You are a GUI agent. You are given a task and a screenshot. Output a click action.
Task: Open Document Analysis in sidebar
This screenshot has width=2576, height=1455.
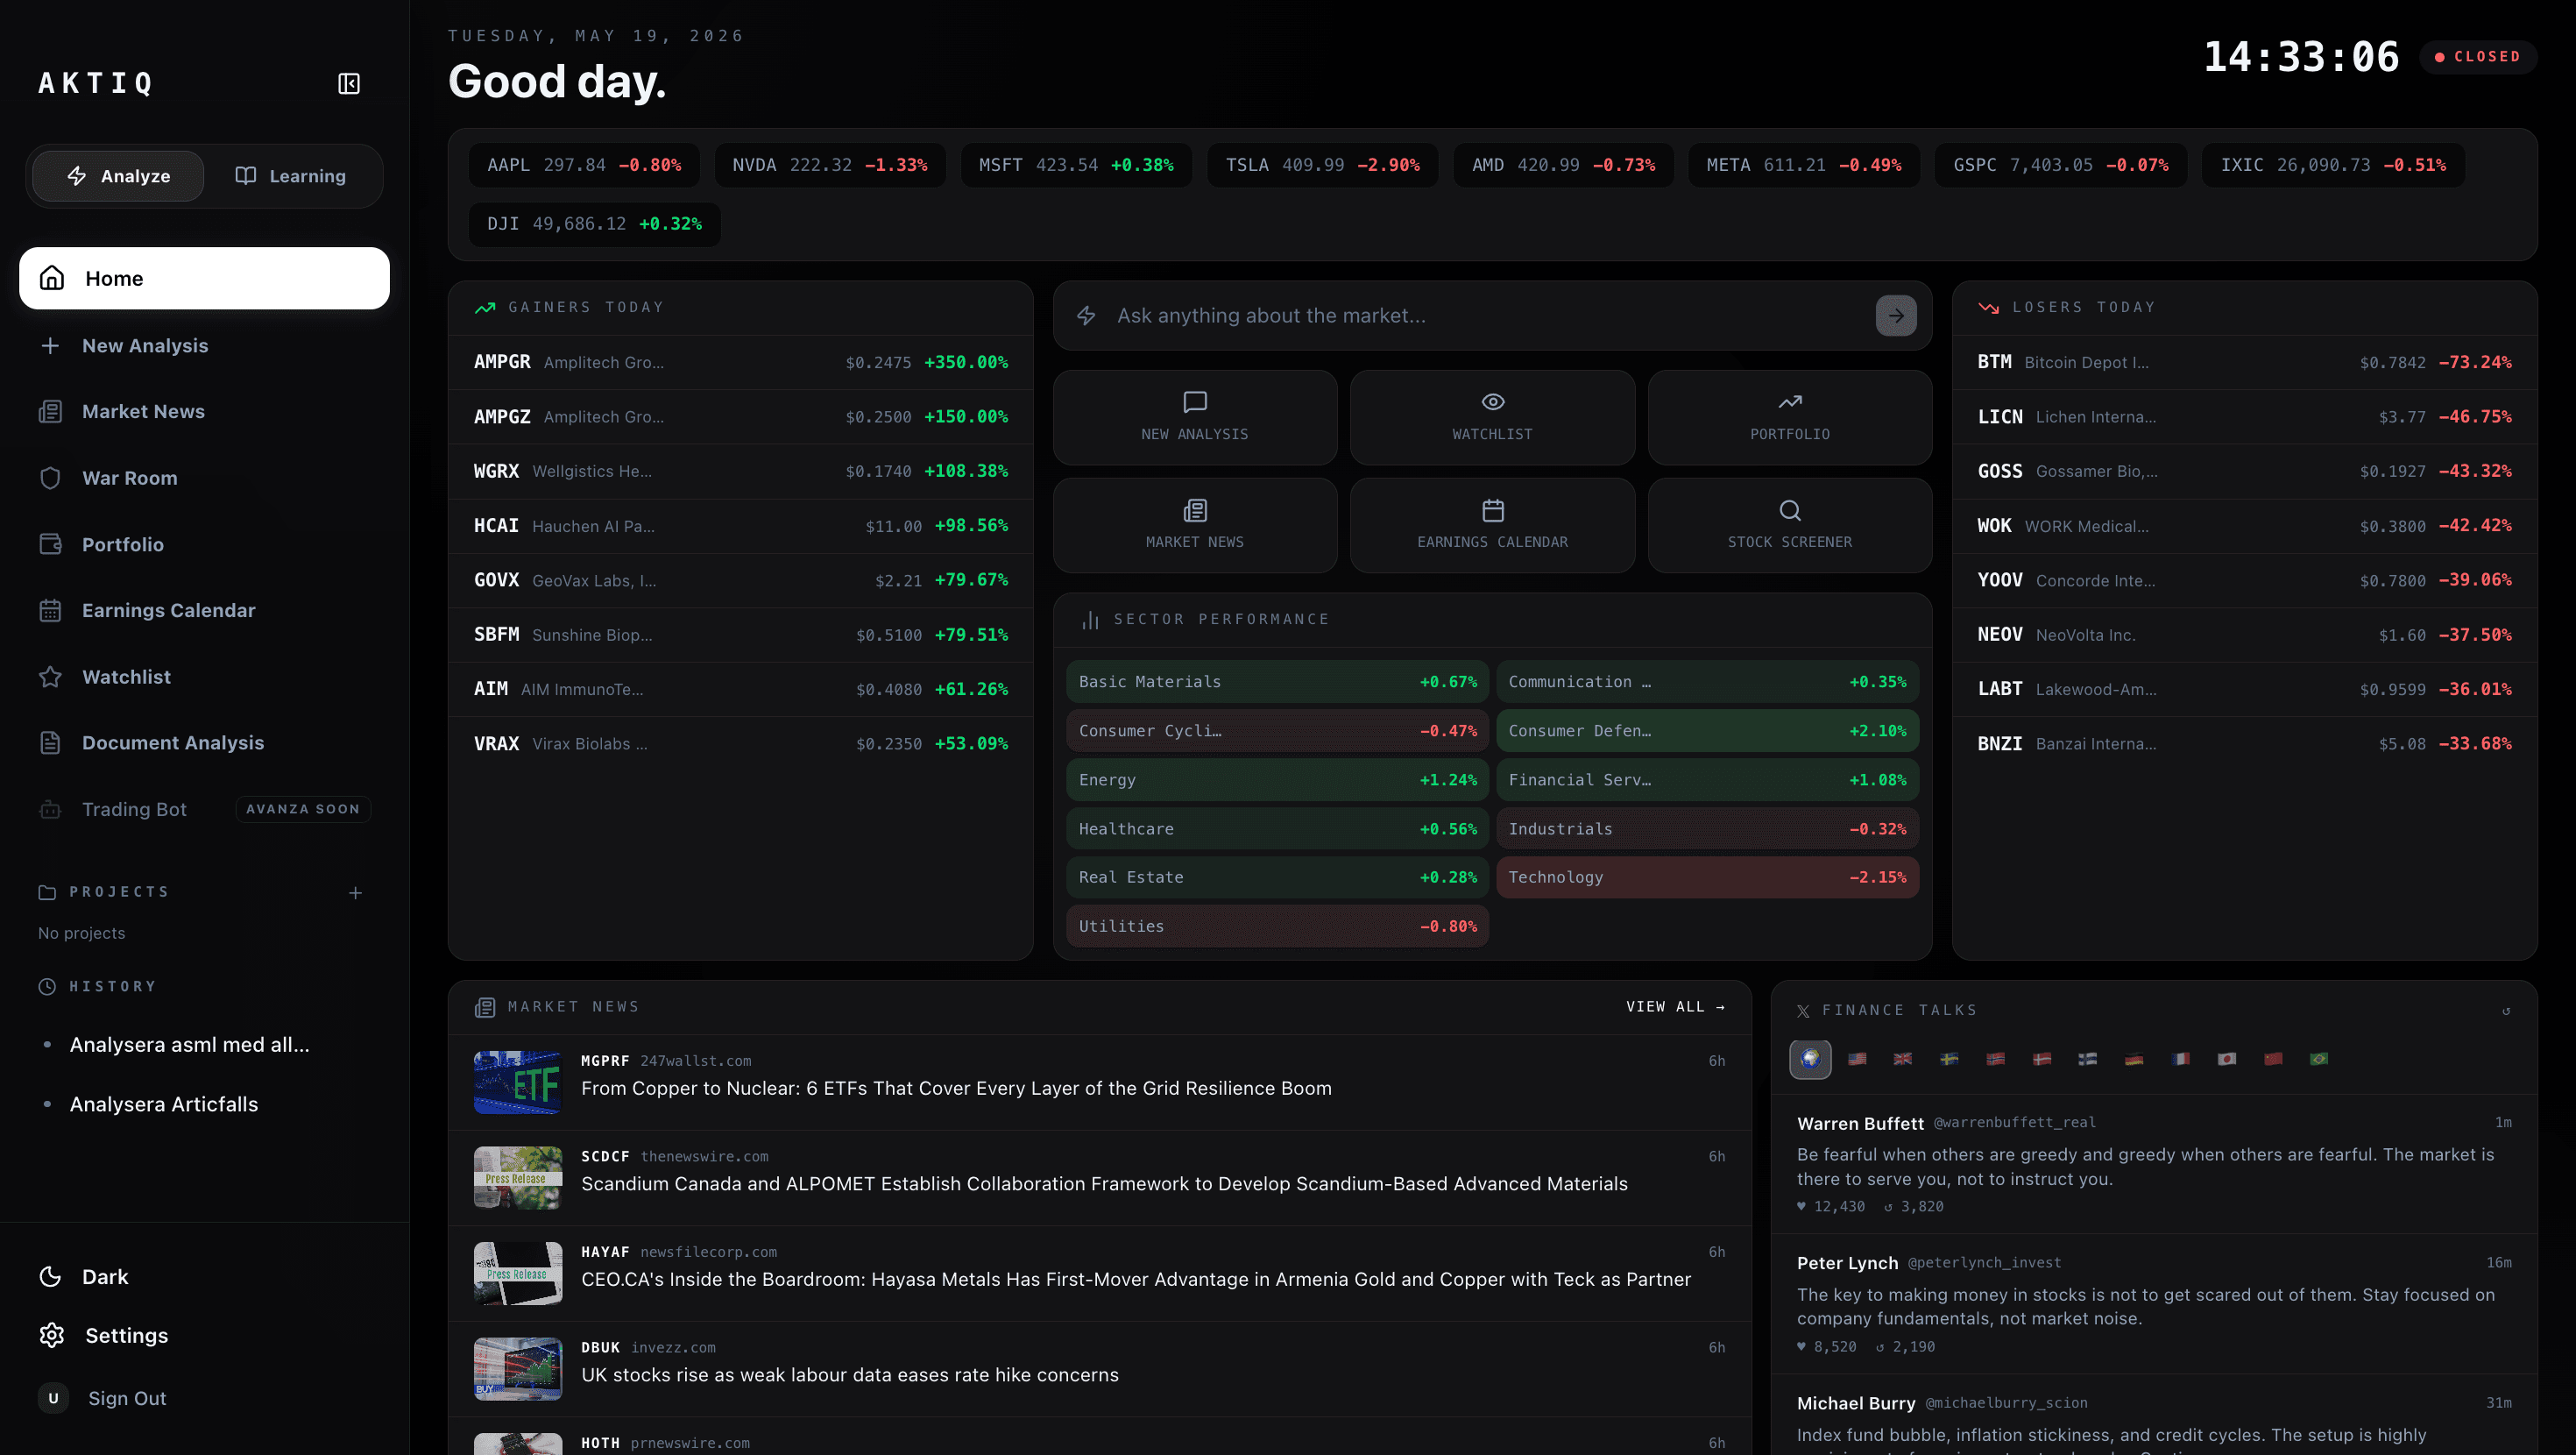204,742
